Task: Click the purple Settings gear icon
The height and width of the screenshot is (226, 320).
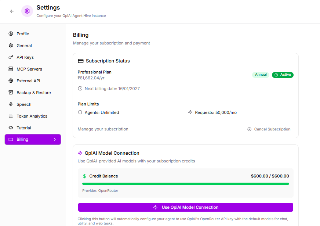Action: (x=27, y=11)
